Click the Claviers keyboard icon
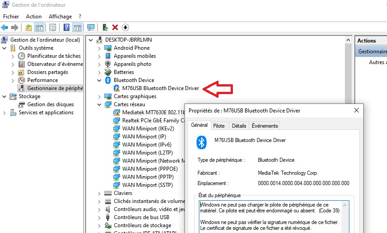 pos(108,193)
